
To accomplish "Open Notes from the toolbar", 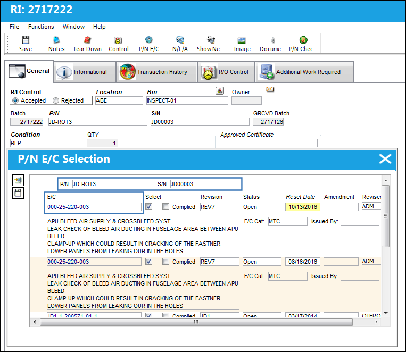I will tap(56, 44).
